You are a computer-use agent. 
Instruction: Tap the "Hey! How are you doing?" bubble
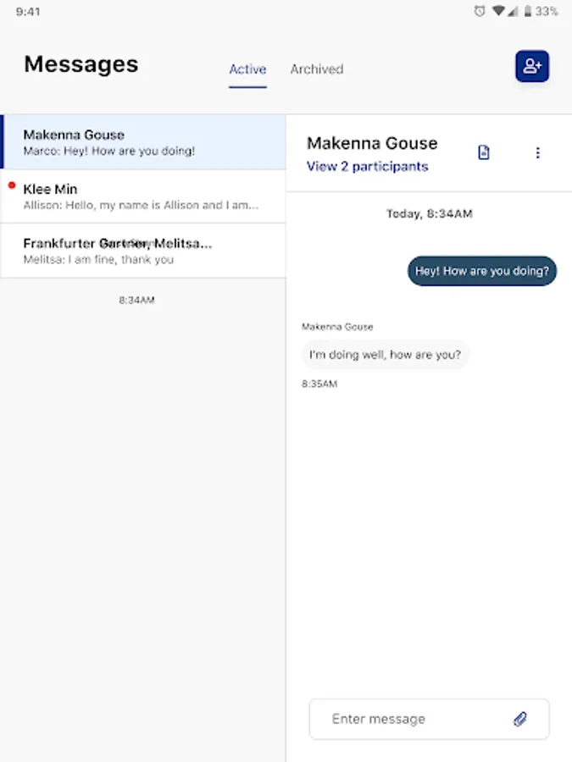[x=482, y=272]
